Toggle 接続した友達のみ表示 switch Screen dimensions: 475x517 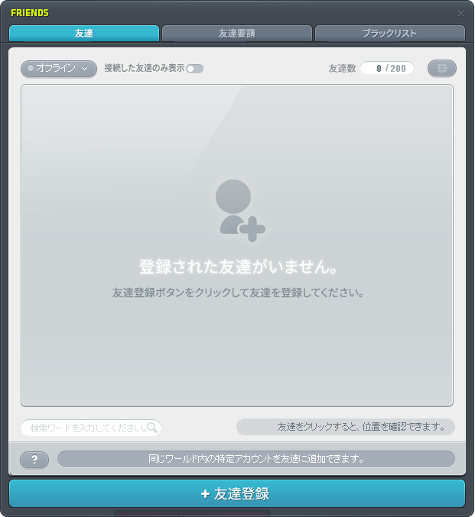pyautogui.click(x=194, y=69)
